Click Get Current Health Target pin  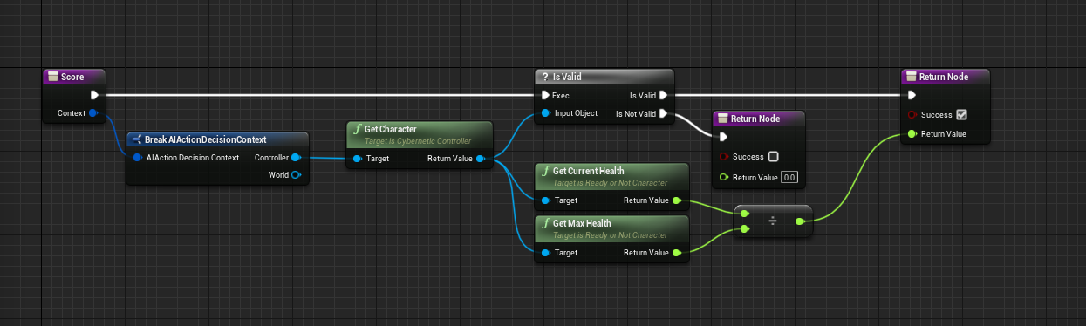tap(546, 200)
